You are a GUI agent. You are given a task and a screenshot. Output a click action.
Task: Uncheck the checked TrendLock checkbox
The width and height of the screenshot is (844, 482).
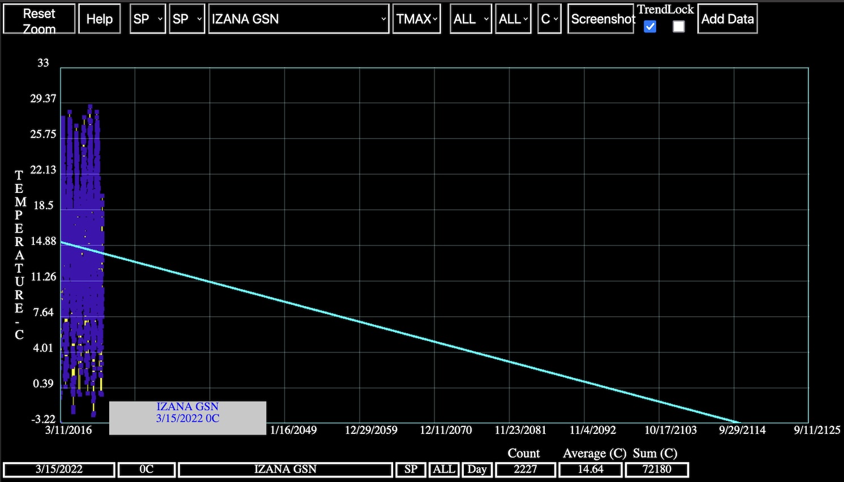[x=650, y=27]
